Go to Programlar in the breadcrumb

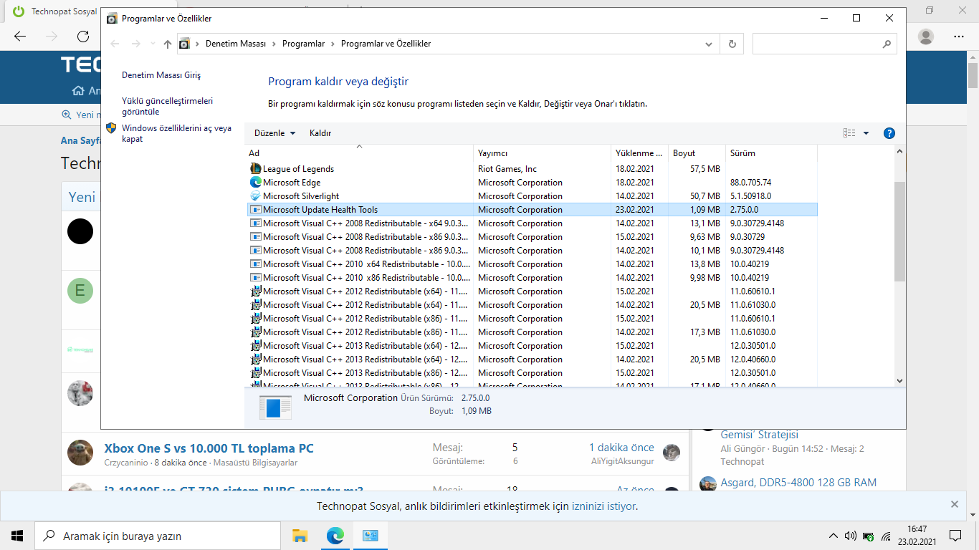coord(303,44)
